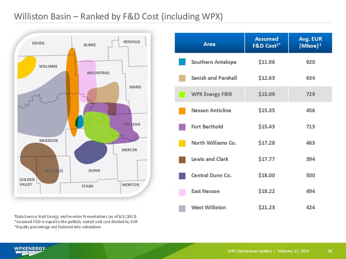Click the slide title Williston Basin heading
The height and width of the screenshot is (259, 346).
click(x=119, y=16)
